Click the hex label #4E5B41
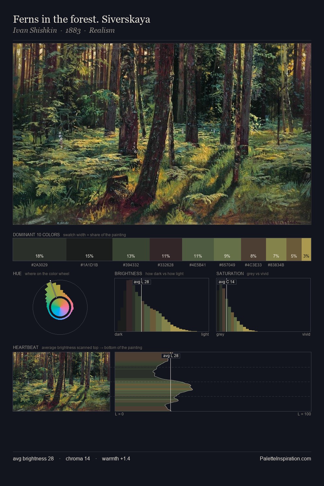Image resolution: width=324 pixels, height=486 pixels. click(198, 265)
